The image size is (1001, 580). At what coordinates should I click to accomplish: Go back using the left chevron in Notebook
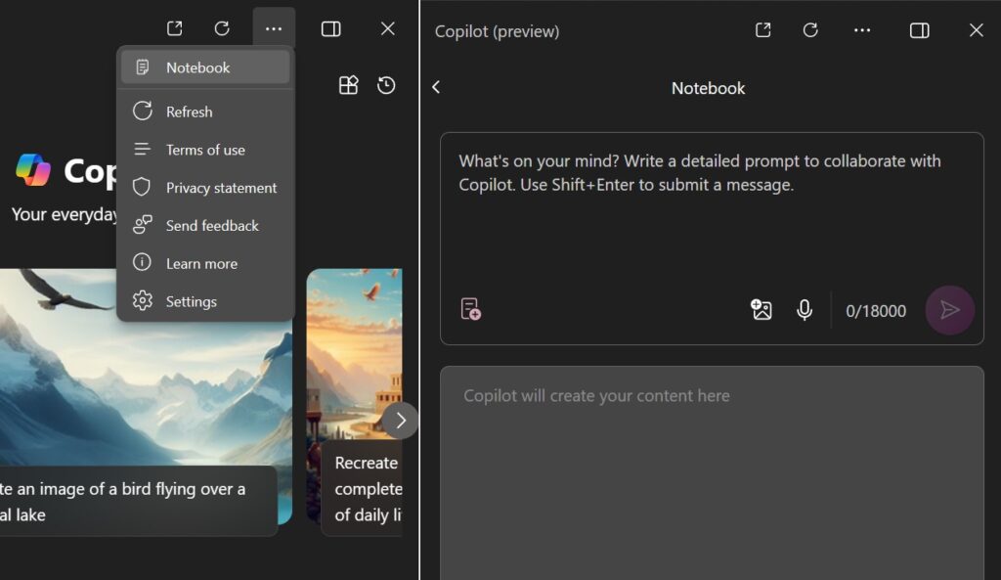click(x=436, y=86)
